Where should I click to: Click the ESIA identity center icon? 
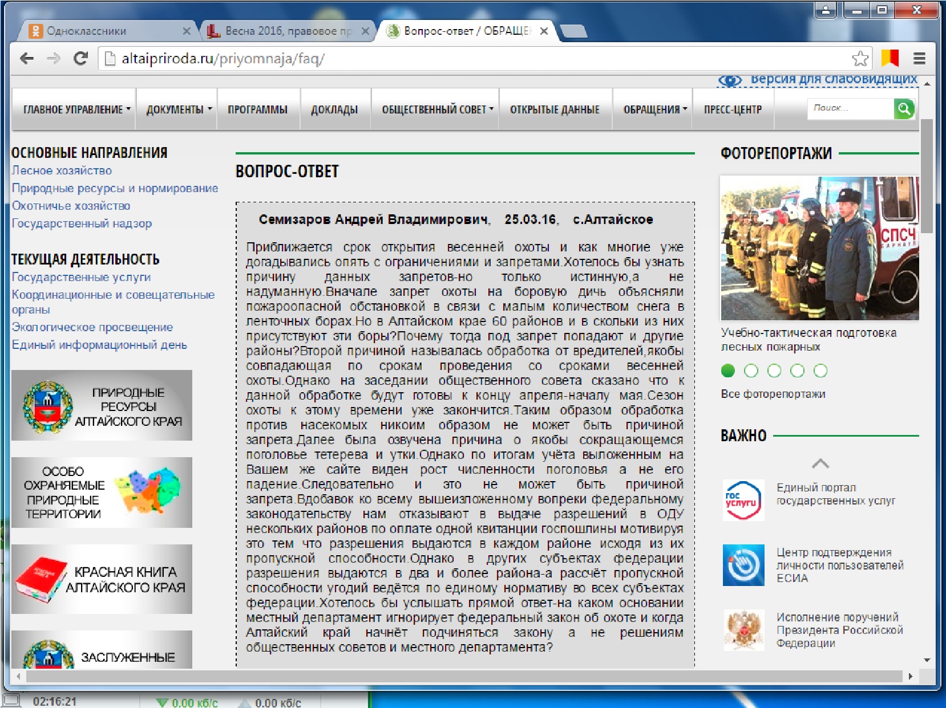[x=743, y=565]
